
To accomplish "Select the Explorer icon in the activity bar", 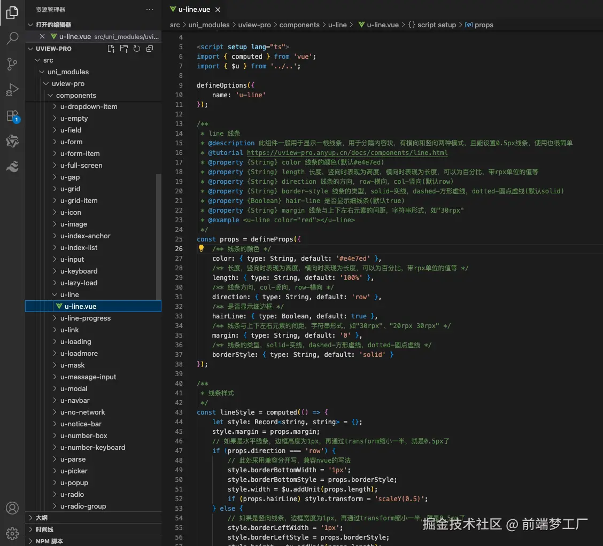I will 12,13.
